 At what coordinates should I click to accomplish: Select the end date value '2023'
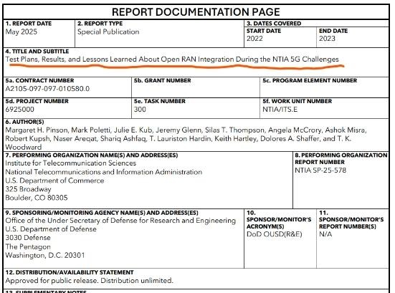(327, 39)
